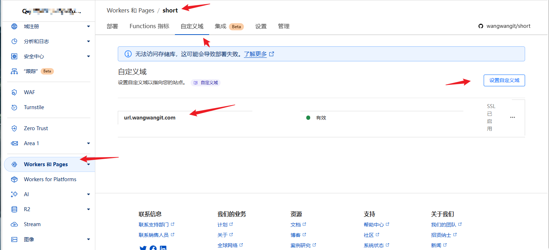Expand the 分析和日志 dropdown arrow
This screenshot has width=549, height=250.
click(89, 41)
